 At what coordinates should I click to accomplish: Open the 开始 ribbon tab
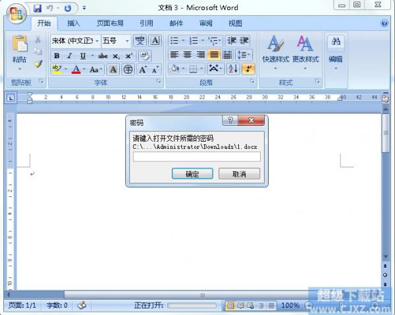(44, 23)
